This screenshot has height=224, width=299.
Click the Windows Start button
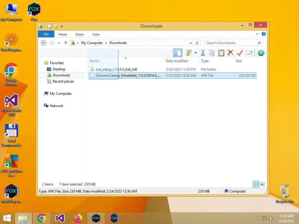(x=7, y=218)
